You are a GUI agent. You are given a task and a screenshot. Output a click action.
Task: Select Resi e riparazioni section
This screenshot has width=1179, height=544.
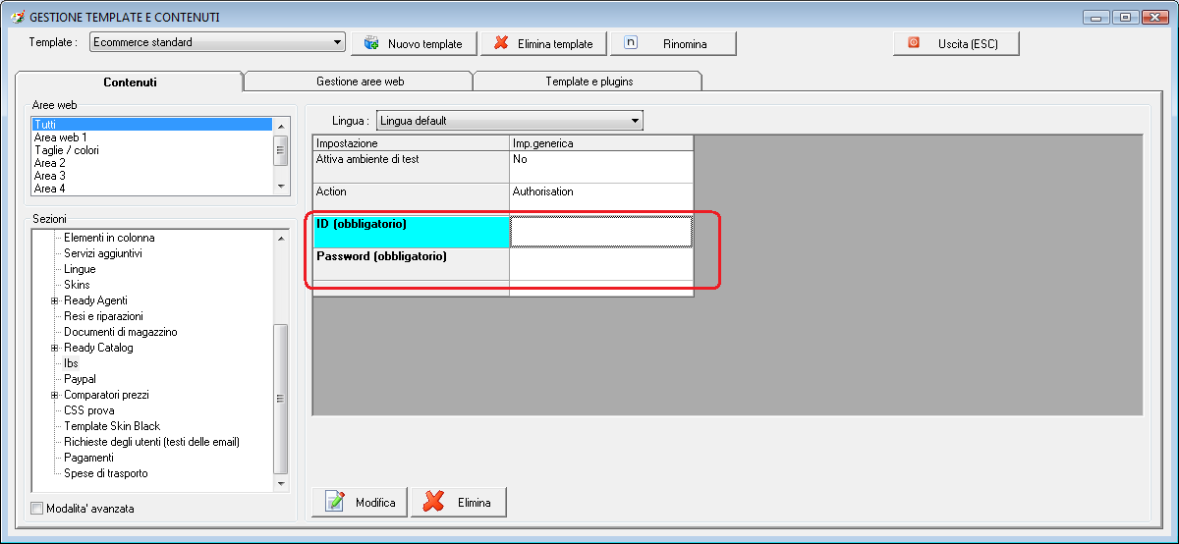pyautogui.click(x=103, y=316)
